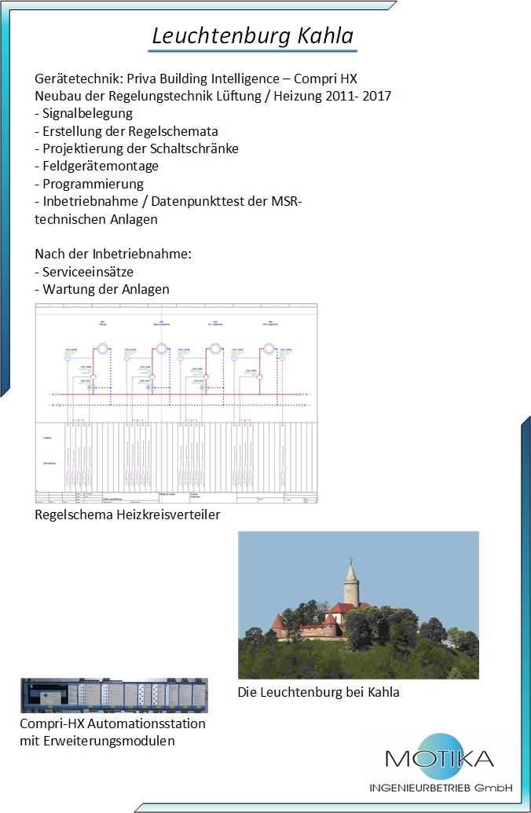
Task: Click the bullet '- Programmierung'
Action: coord(90,184)
